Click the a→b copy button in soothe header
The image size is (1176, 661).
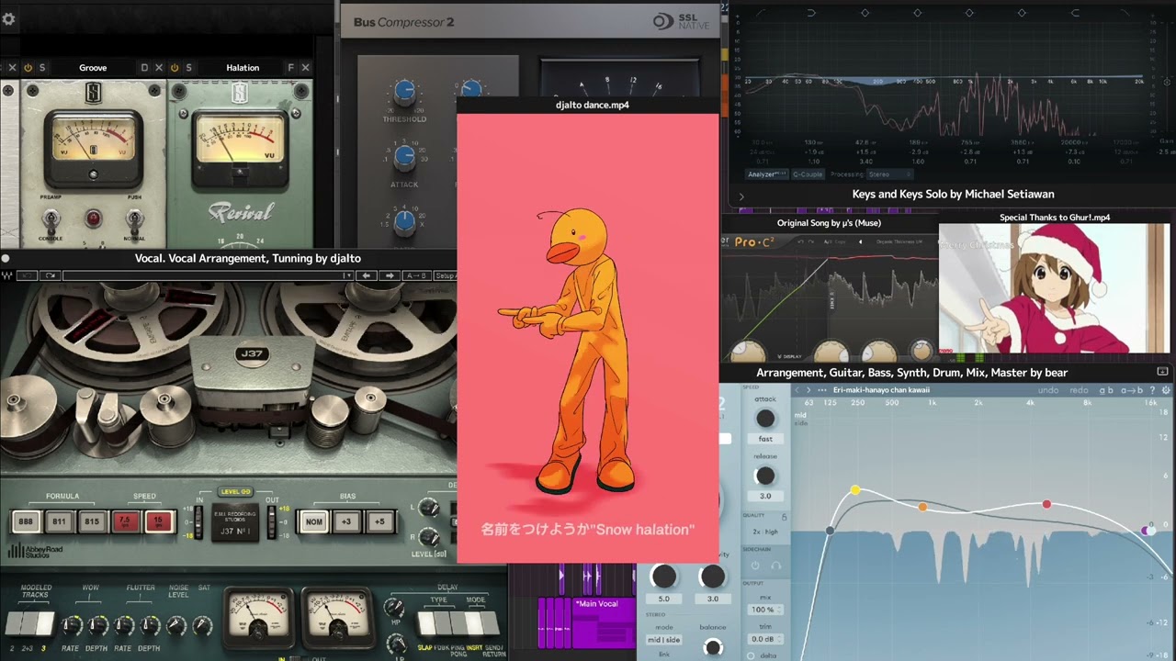pos(1131,390)
